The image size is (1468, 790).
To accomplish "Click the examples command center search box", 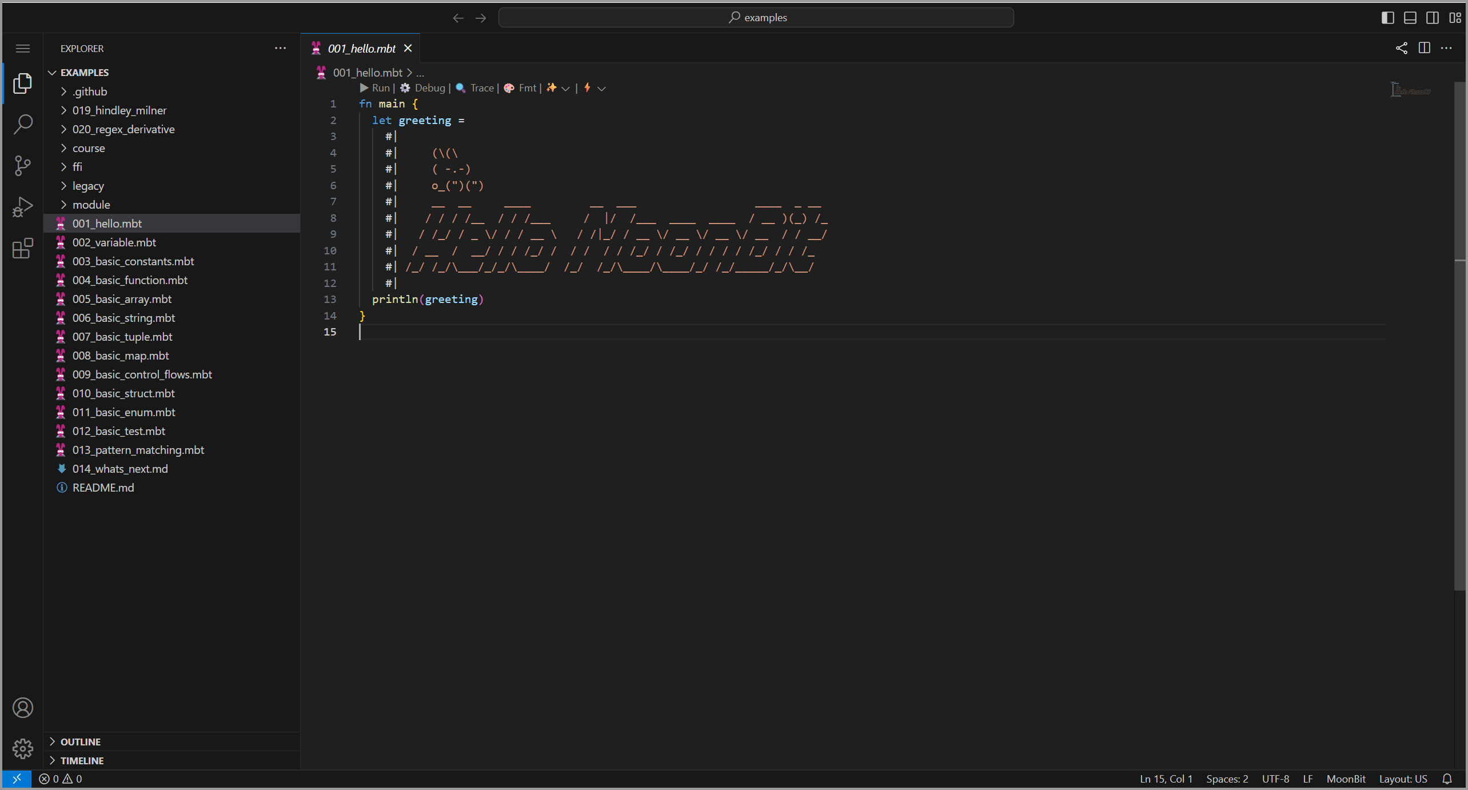I will [756, 18].
